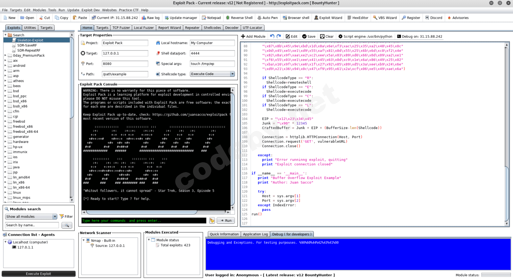Expand the linux folder in tree
This screenshot has height=280, width=513.
[x=5, y=193]
